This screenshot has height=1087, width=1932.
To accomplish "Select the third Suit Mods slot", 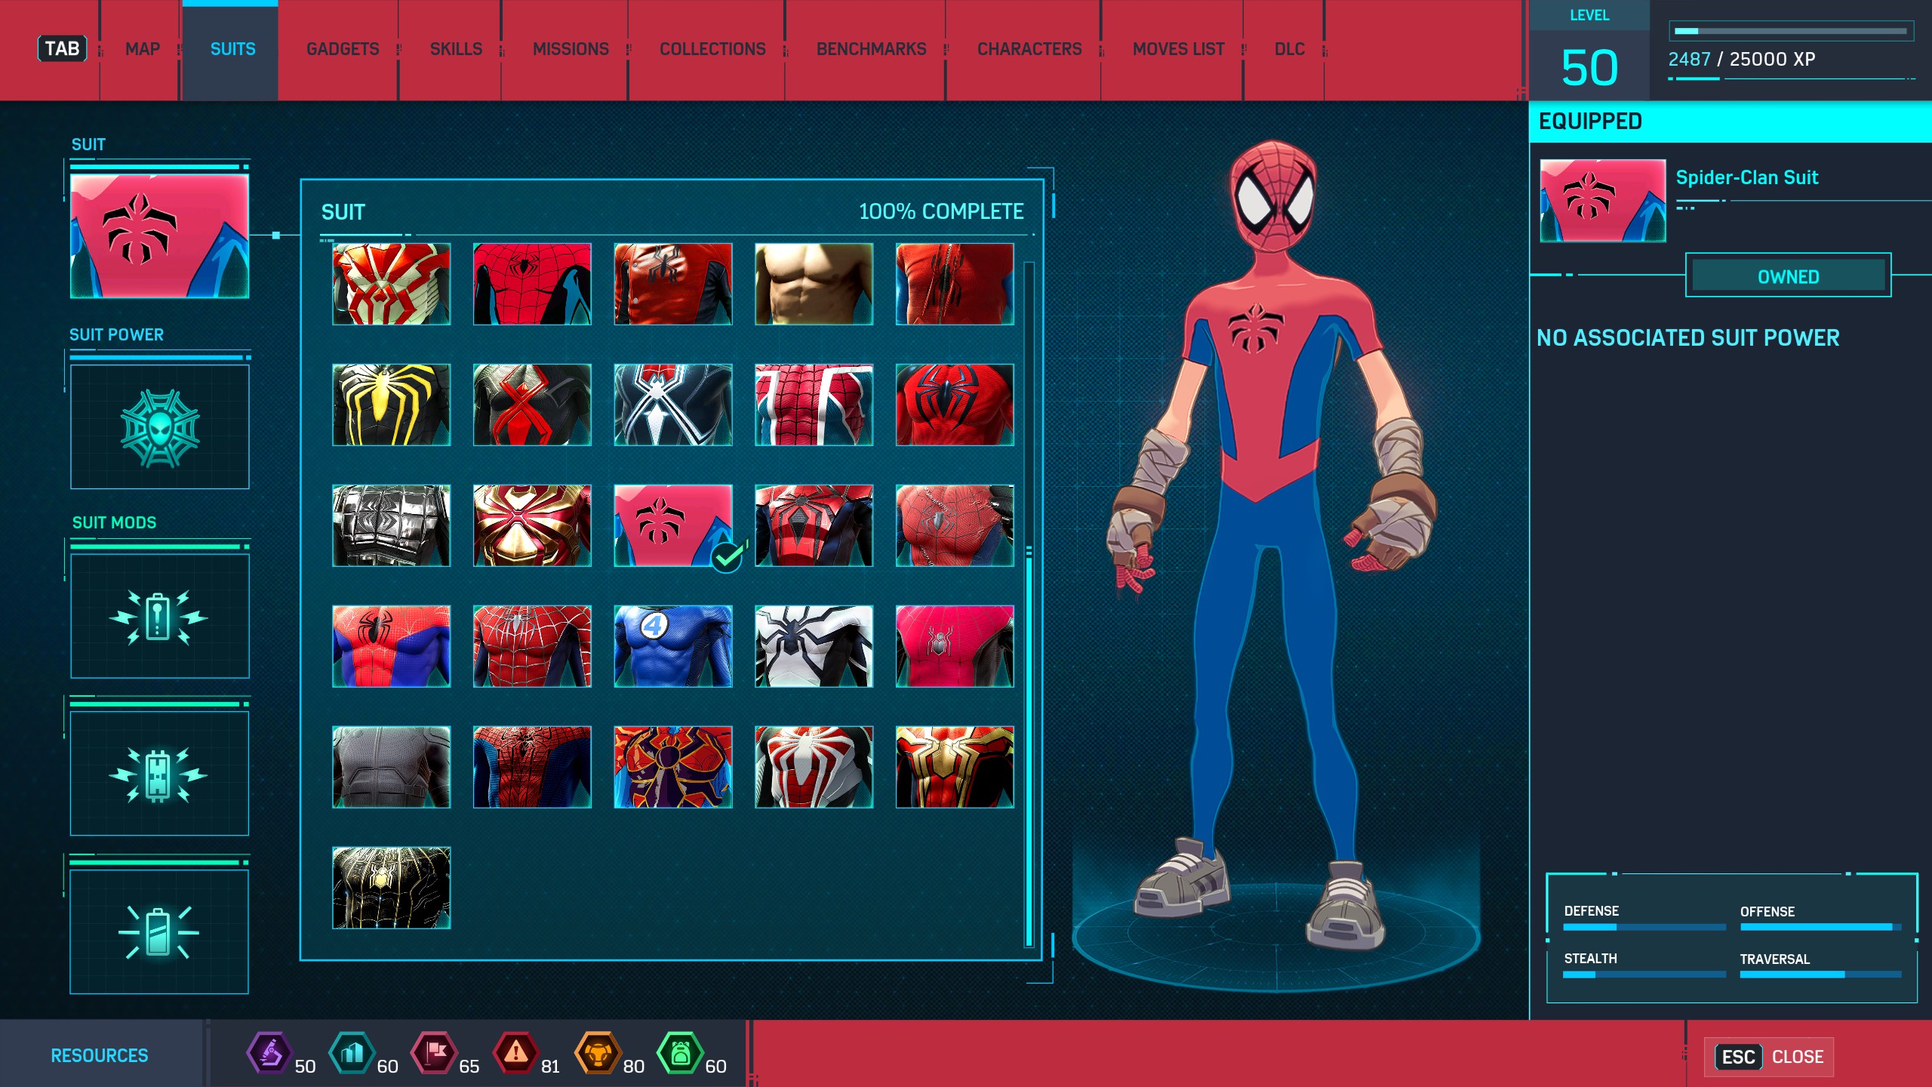I will [x=159, y=932].
